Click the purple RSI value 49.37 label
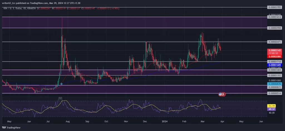This screenshot has height=131, width=285. pyautogui.click(x=271, y=109)
